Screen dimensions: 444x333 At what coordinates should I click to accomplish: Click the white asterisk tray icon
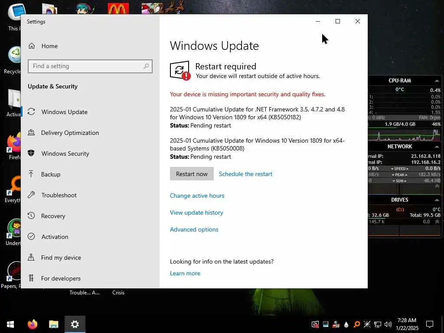tap(367, 324)
